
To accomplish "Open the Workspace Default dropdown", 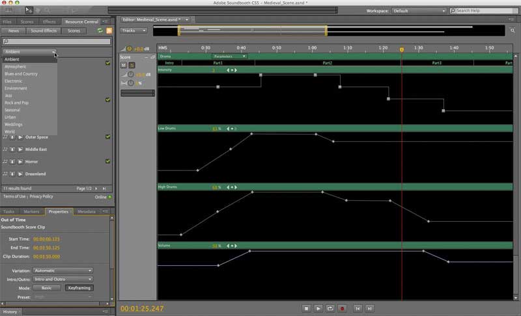I will (419, 10).
